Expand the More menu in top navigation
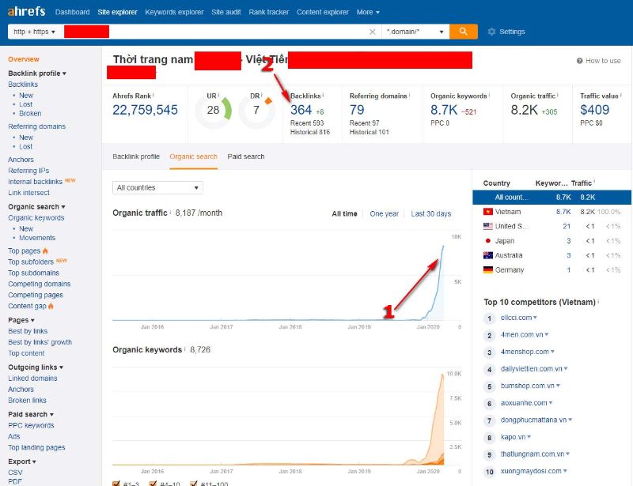Viewport: 633px width, 486px height. click(x=368, y=12)
